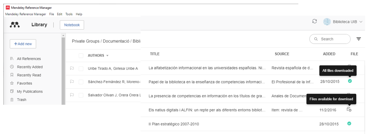Click the sync refresh icon
Screen dimensions: 376x134
coord(314,21)
